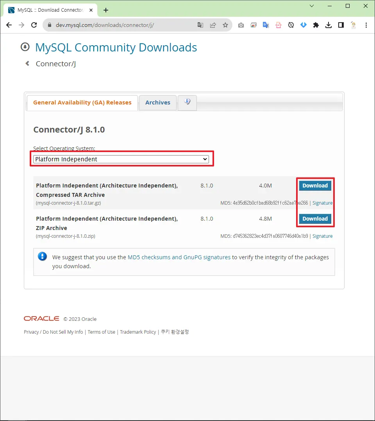Open Select Operating System dropdown

[x=121, y=159]
